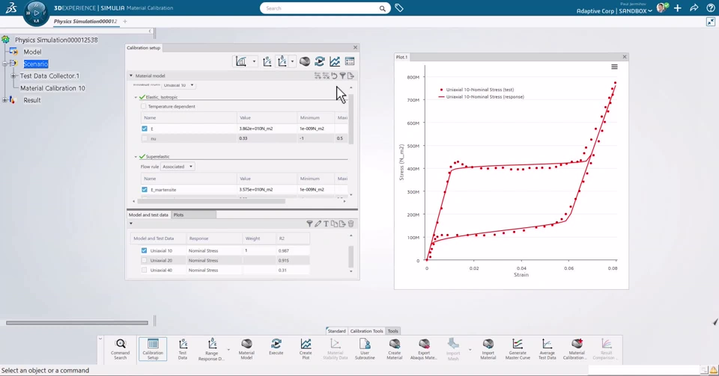Screen dimensions: 719x376
Task: Check the nu parameter checkbox
Action: (145, 138)
